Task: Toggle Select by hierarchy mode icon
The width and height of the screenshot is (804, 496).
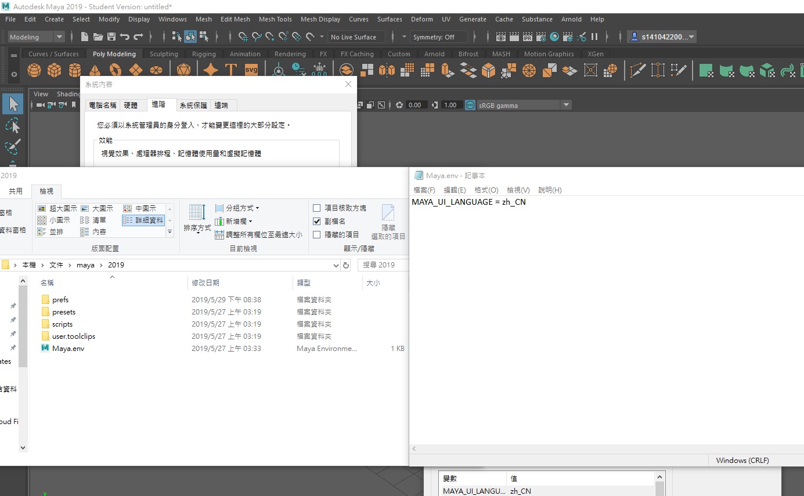Action: pyautogui.click(x=177, y=37)
